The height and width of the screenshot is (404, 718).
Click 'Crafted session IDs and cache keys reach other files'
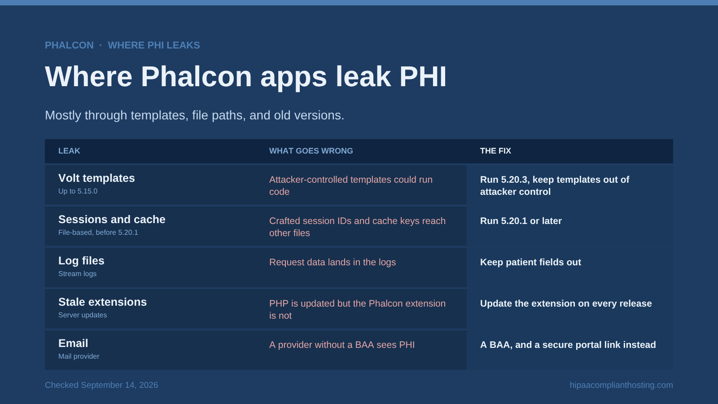(357, 227)
